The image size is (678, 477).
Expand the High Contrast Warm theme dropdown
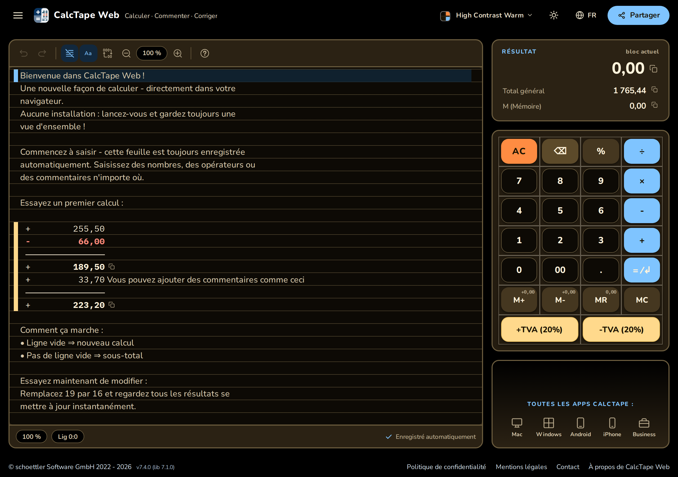click(486, 15)
